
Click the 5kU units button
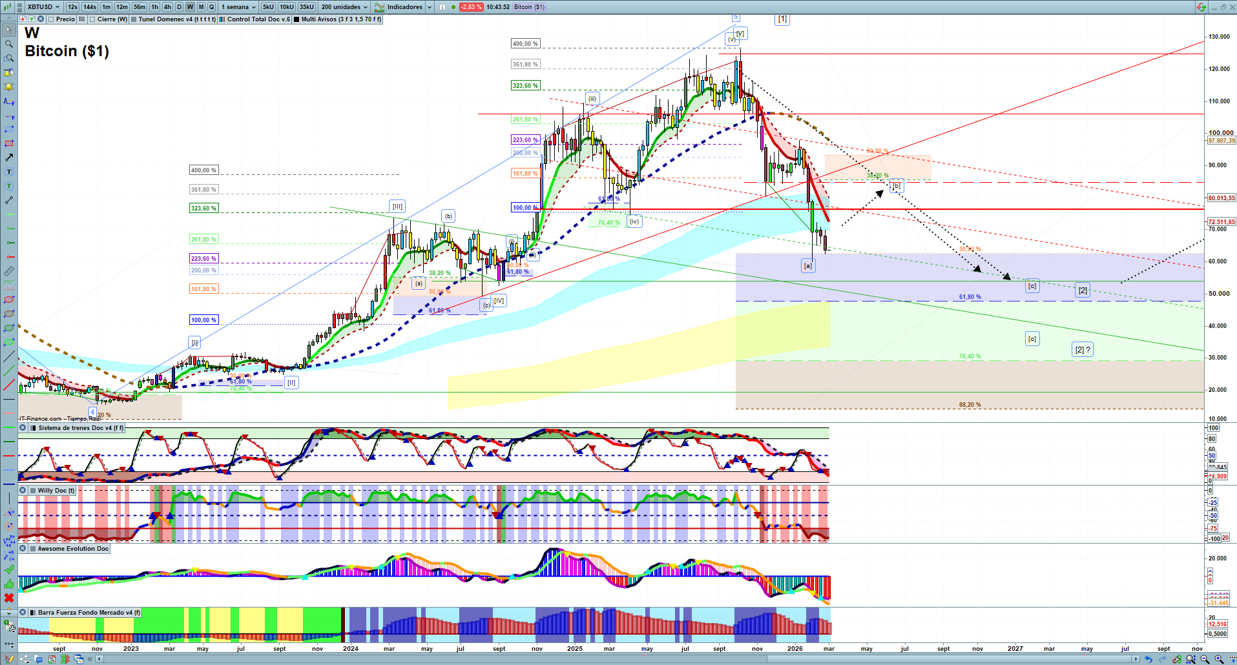coord(268,7)
